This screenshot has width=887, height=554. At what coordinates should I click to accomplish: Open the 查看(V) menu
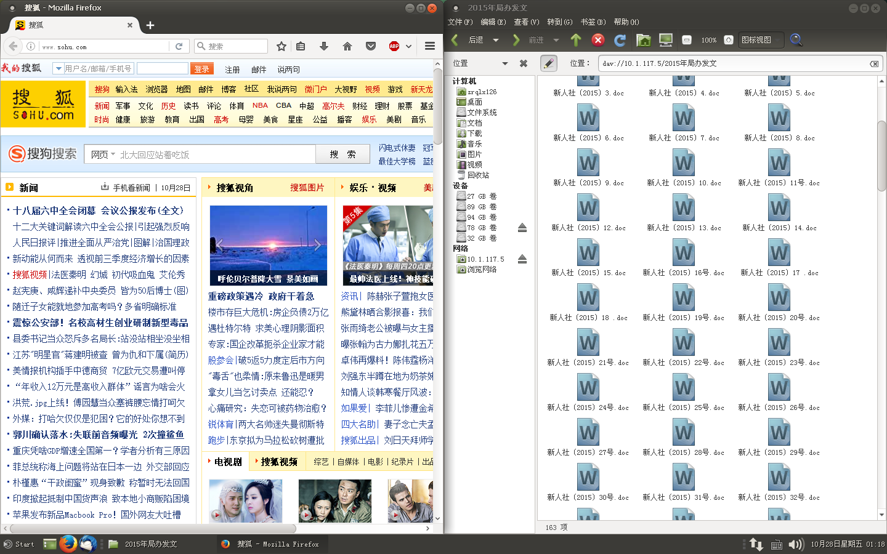click(x=527, y=22)
